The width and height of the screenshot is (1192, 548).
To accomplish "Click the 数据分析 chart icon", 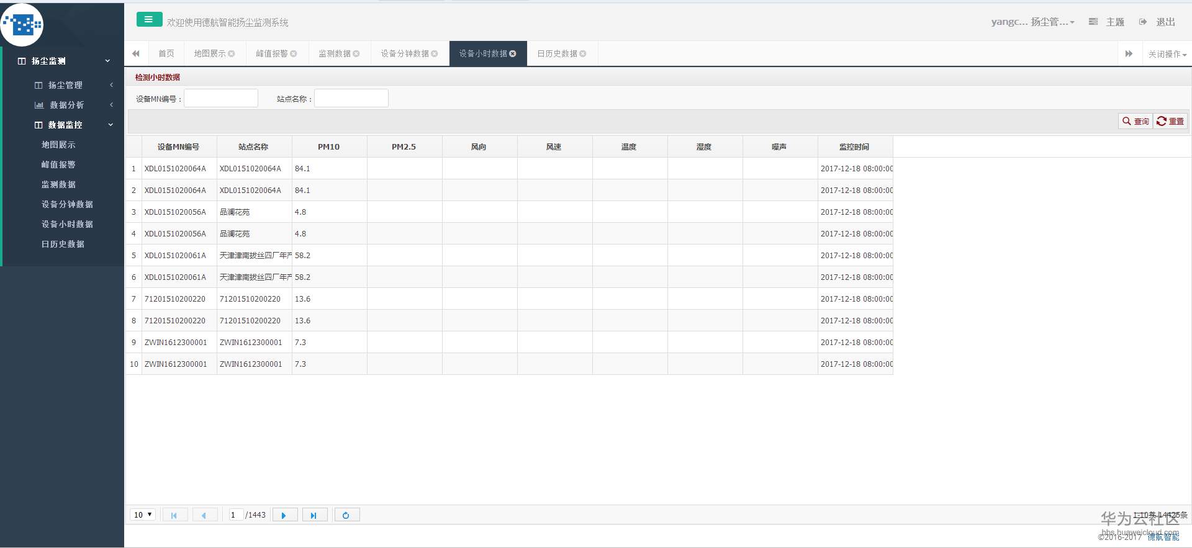I will coord(39,106).
